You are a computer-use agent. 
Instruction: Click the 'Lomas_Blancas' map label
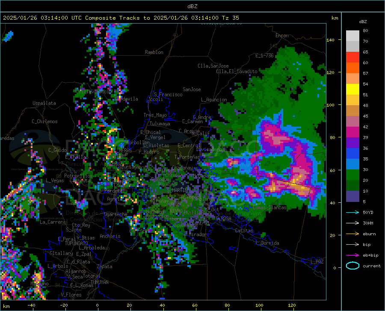269,207
